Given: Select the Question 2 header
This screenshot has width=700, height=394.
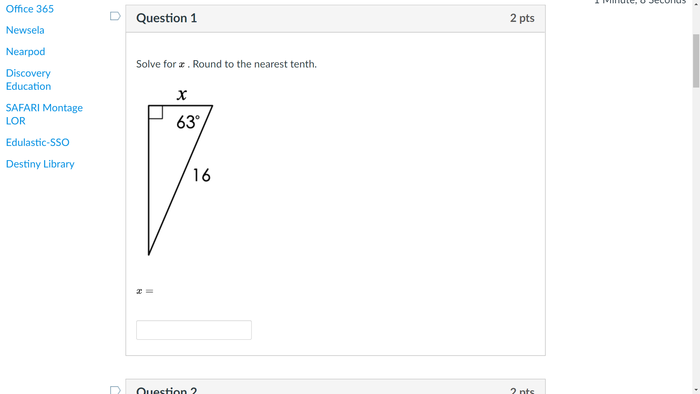Looking at the screenshot, I should pos(167,390).
